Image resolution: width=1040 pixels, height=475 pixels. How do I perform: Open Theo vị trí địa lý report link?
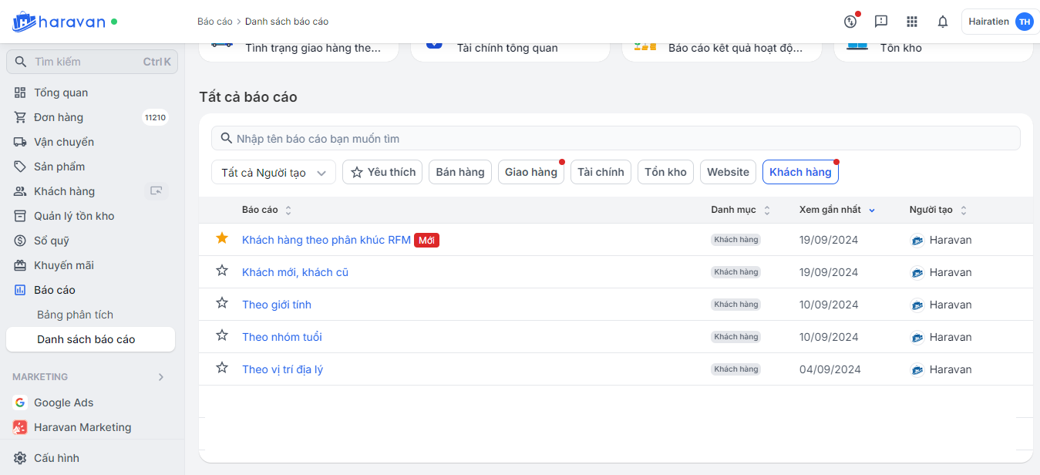282,369
